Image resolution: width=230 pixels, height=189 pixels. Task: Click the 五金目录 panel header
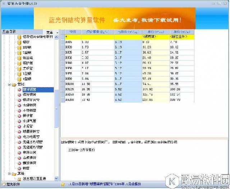9,31
